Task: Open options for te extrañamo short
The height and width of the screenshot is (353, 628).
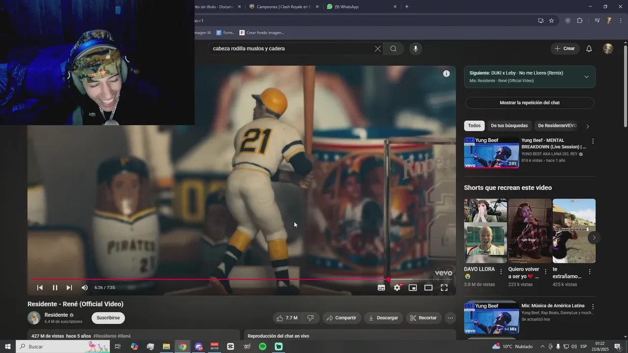Action: 589,272
